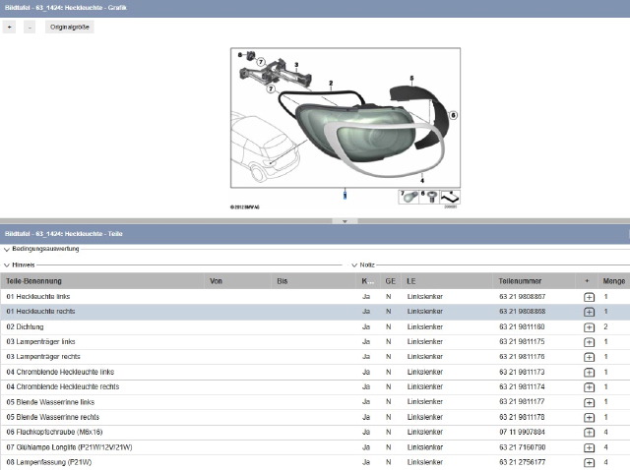Select row 07 Glühlampe Longlife

315,447
